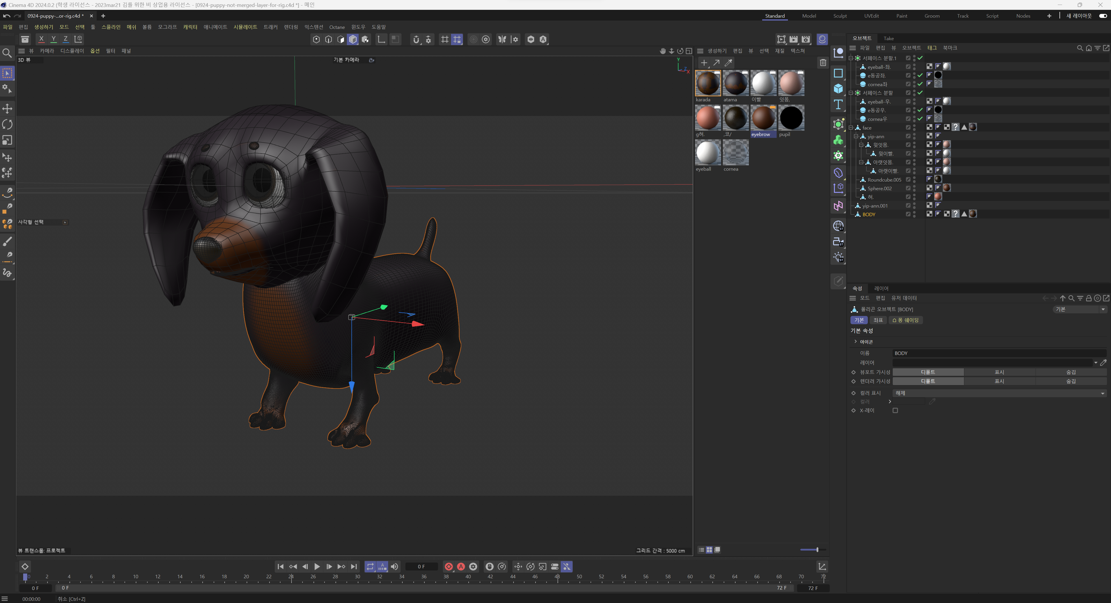Open the search magnifier in left toolbar
This screenshot has width=1111, height=603.
coord(7,53)
